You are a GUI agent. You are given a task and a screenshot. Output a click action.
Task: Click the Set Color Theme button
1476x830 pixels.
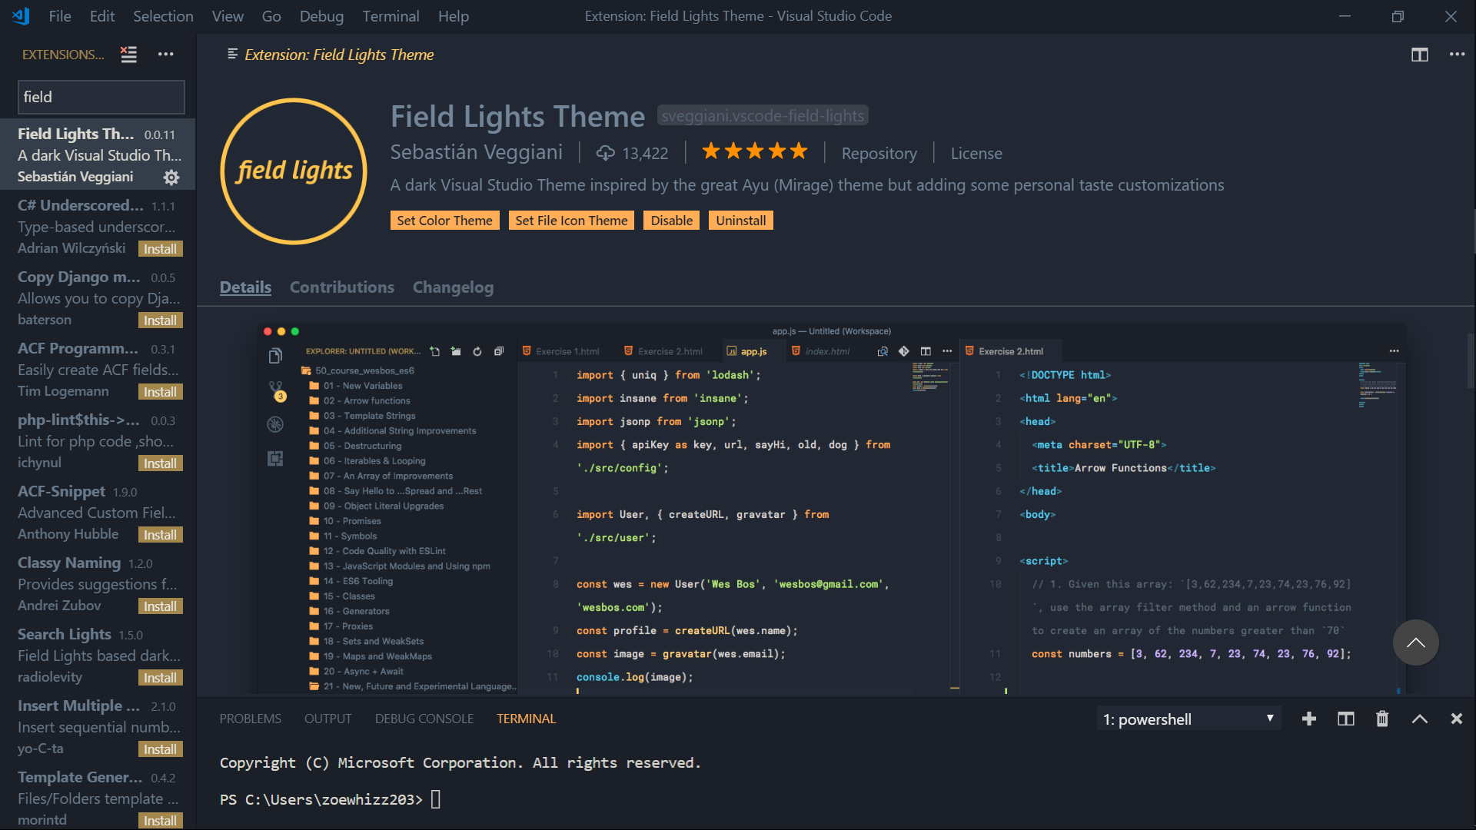coord(444,221)
